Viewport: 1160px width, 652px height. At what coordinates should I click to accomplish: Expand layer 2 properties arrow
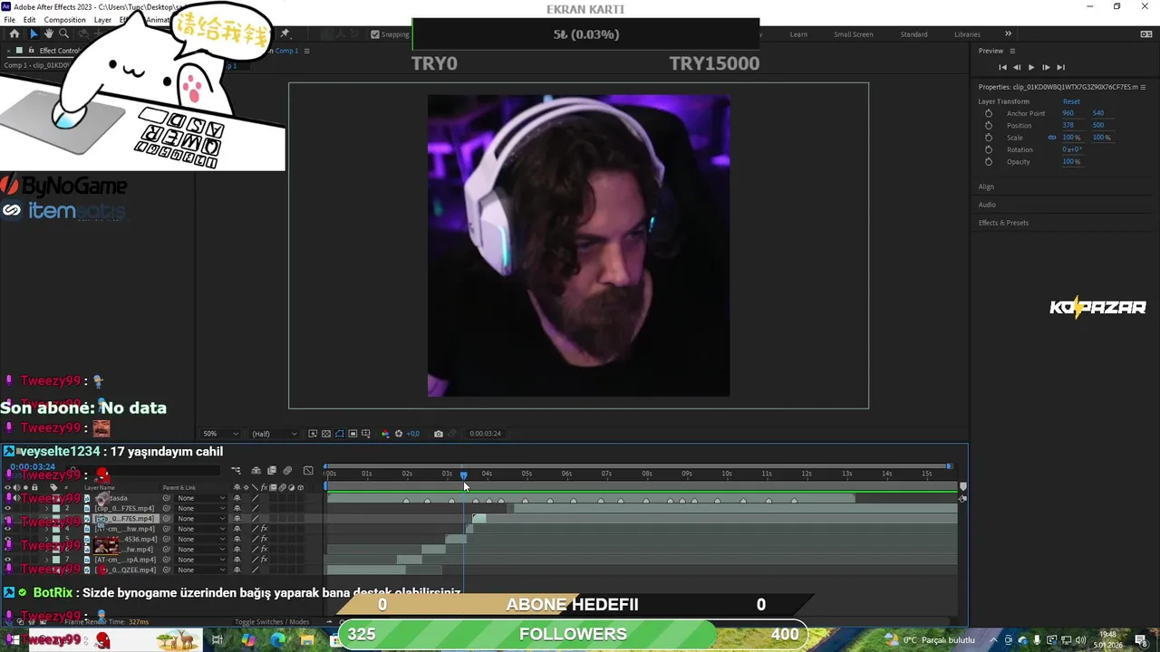click(x=46, y=508)
